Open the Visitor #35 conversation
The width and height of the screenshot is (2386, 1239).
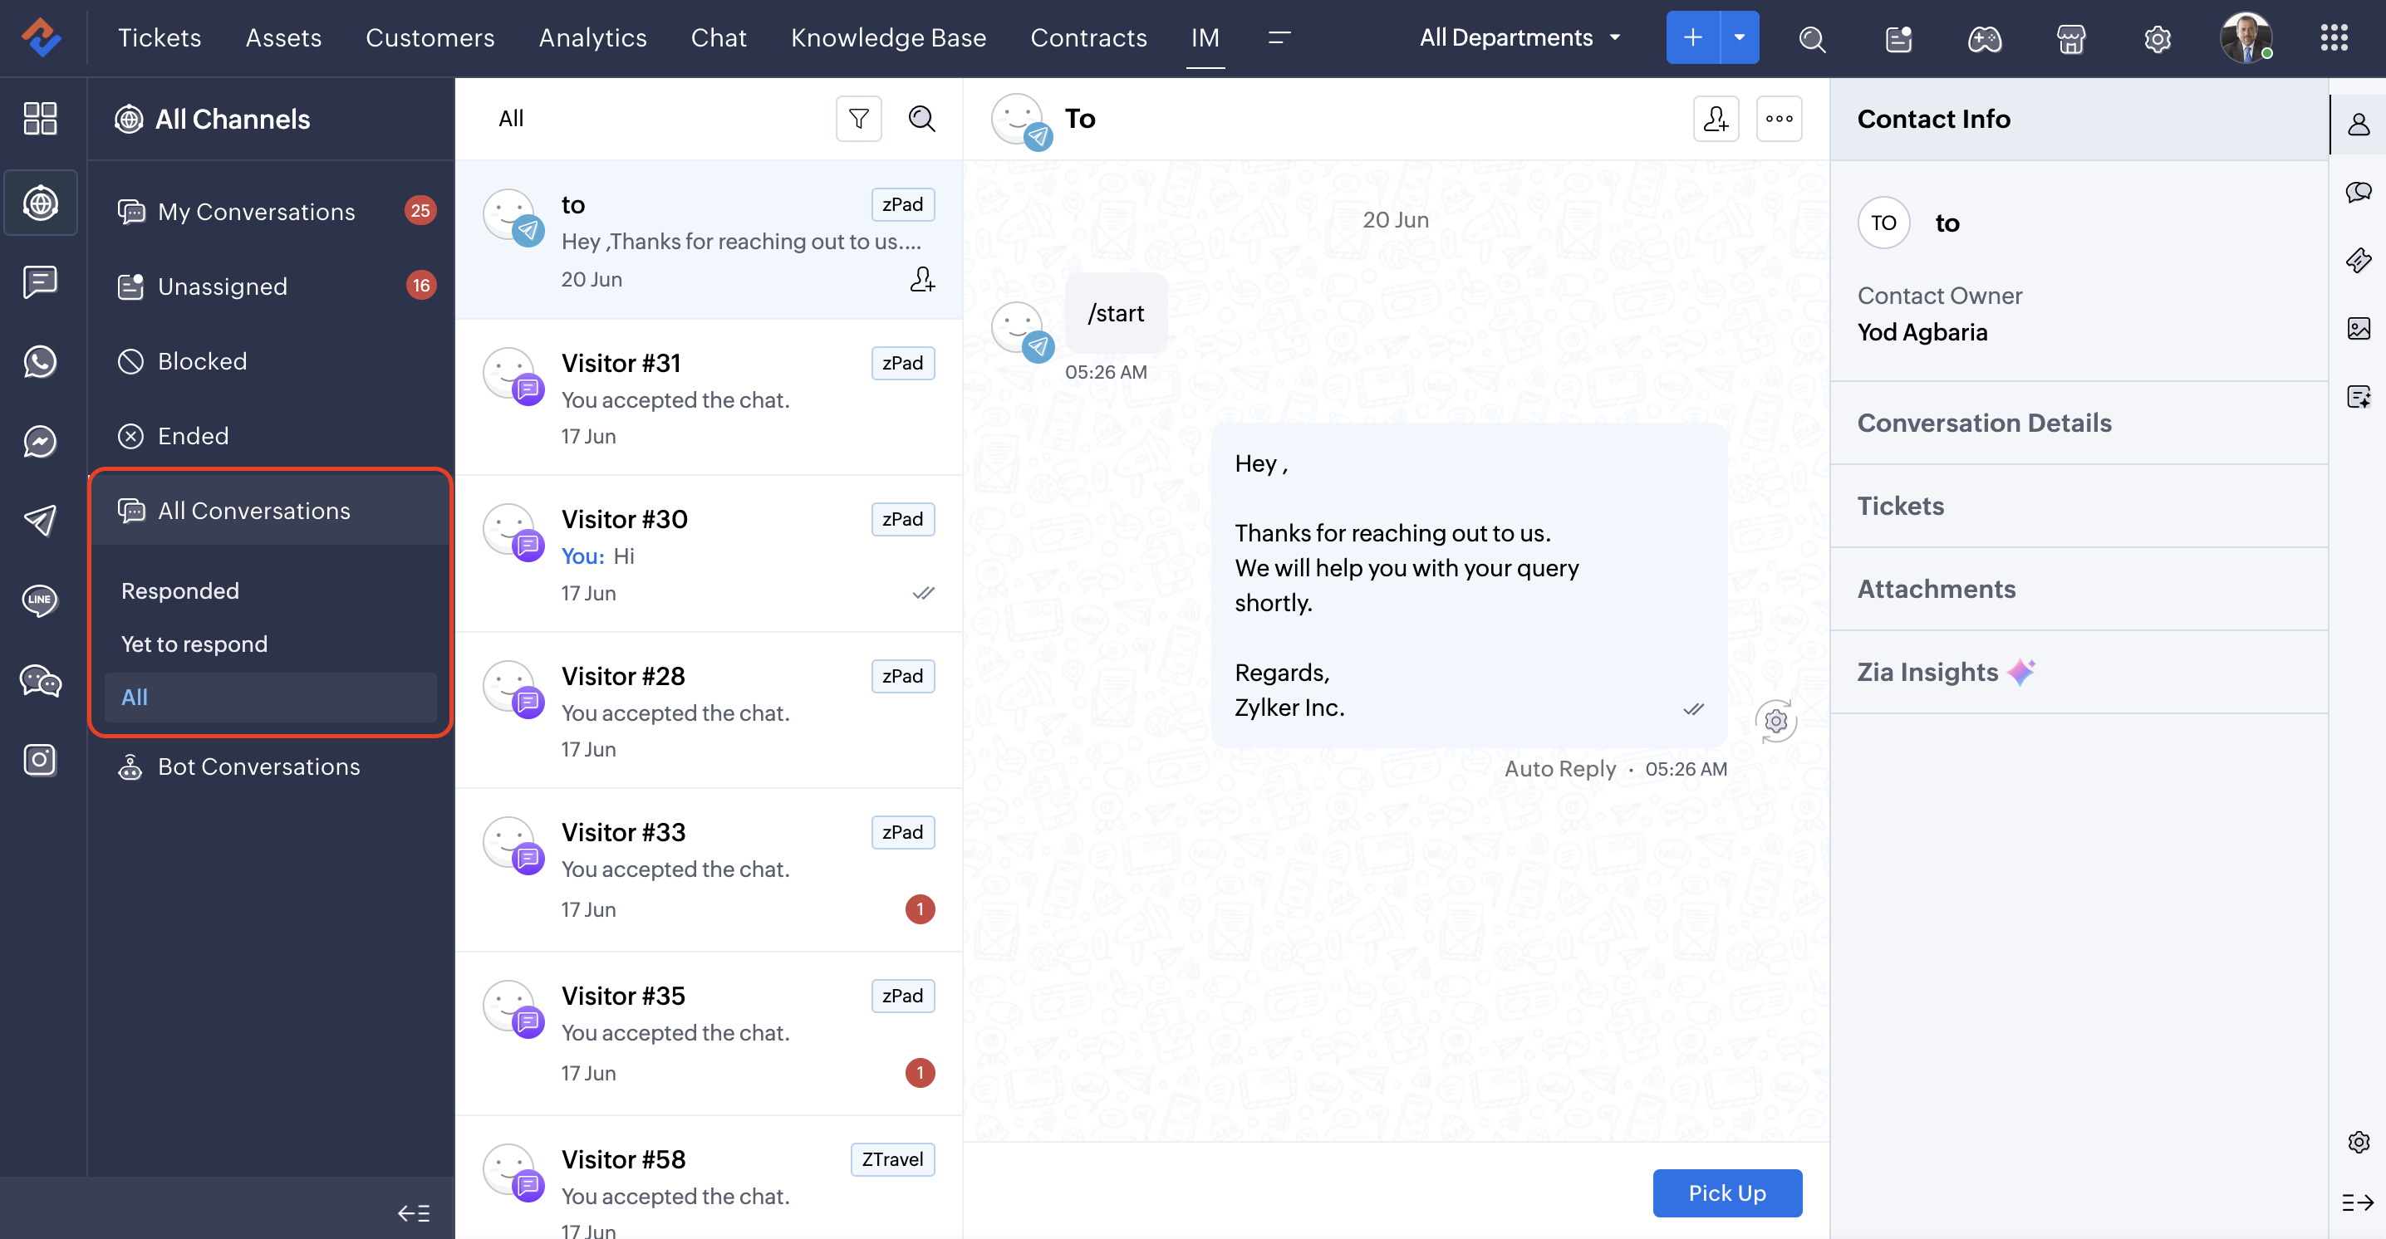click(709, 1033)
